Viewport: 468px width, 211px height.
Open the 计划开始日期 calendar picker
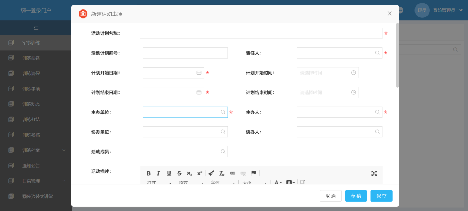(199, 73)
